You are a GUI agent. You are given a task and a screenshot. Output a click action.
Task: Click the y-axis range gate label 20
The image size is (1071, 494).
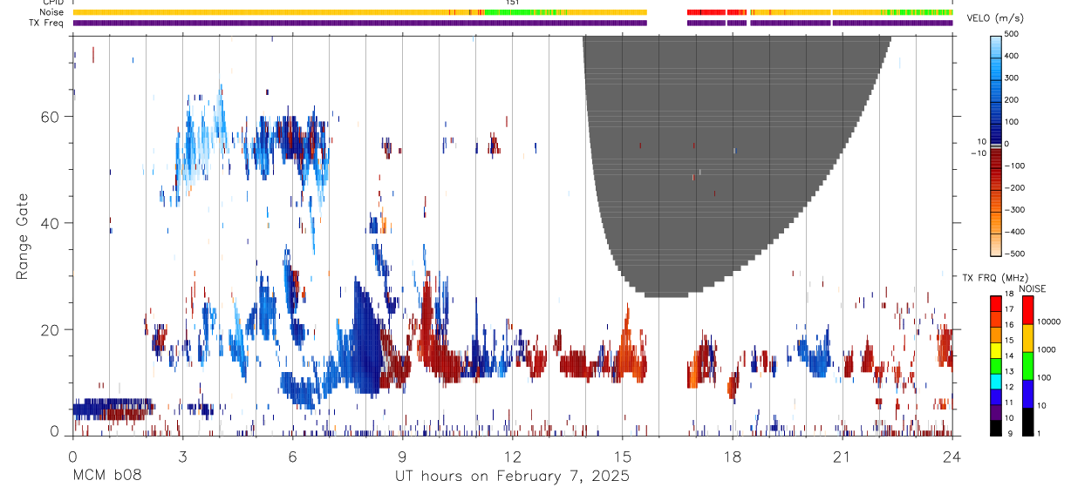[51, 330]
